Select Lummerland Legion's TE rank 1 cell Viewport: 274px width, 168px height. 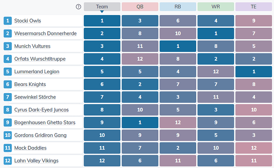pos(254,72)
